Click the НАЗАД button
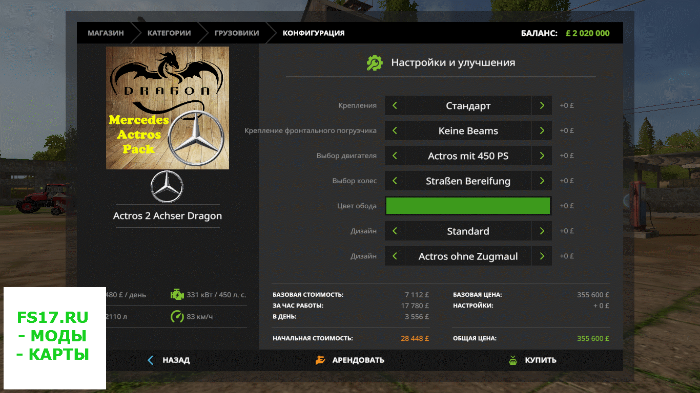Screen dimensions: 700x393 [168, 360]
